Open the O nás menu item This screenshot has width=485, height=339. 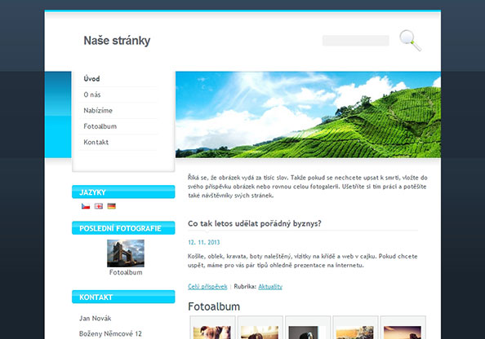point(92,95)
